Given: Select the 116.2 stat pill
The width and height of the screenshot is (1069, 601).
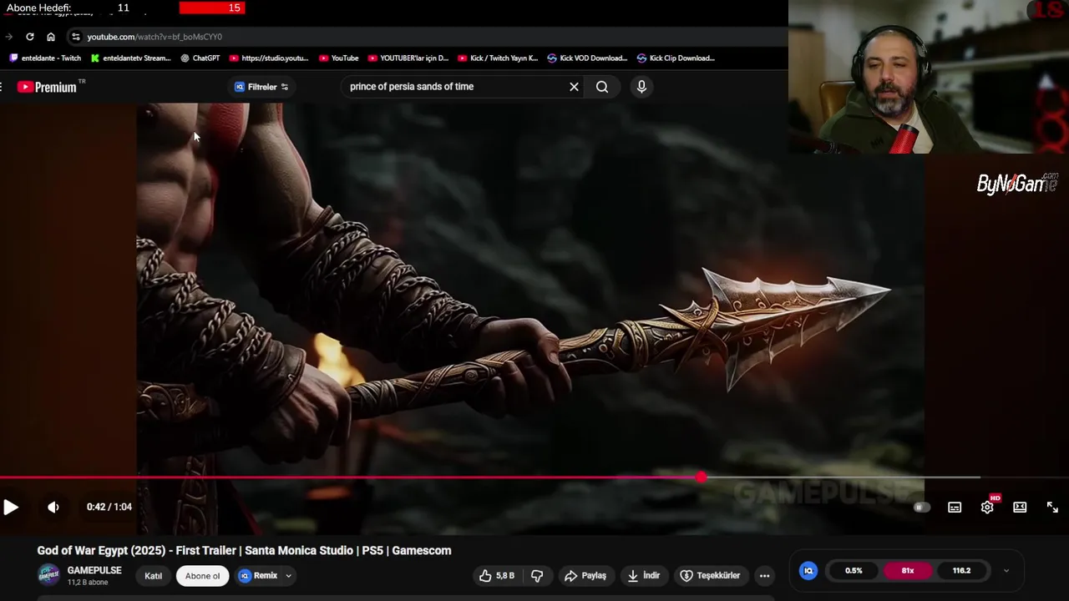Looking at the screenshot, I should point(961,571).
